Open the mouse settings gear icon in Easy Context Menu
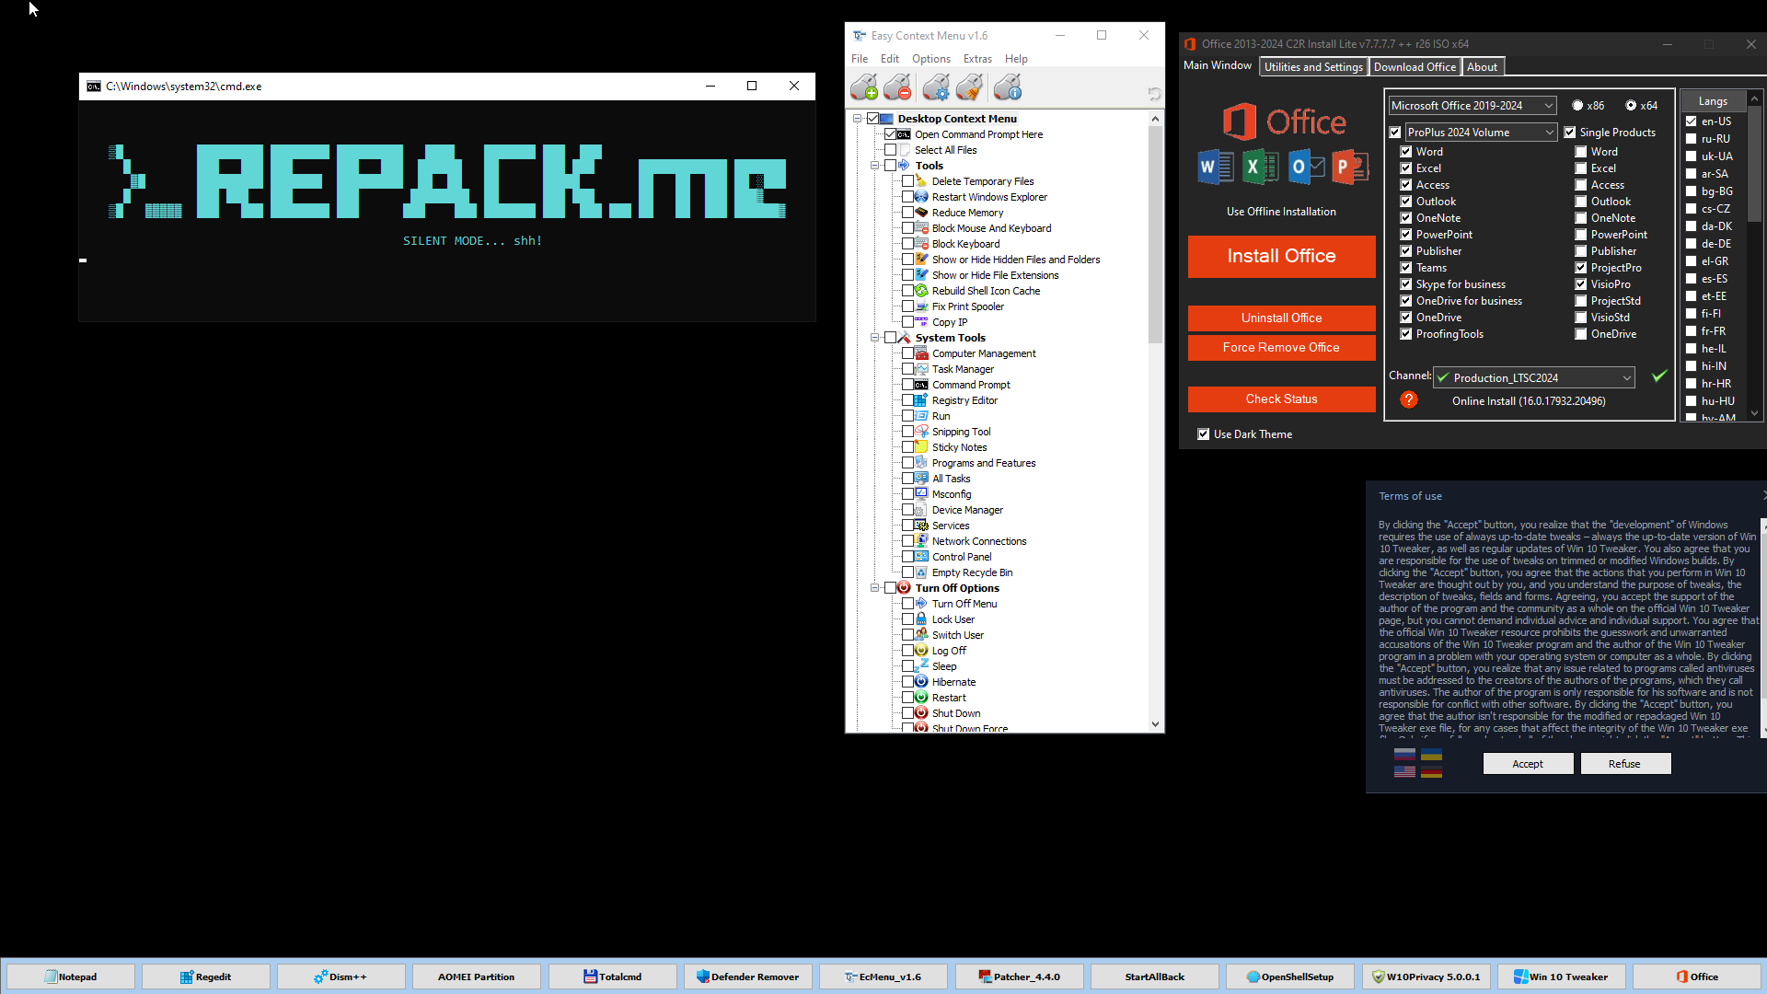The width and height of the screenshot is (1767, 994). click(936, 87)
